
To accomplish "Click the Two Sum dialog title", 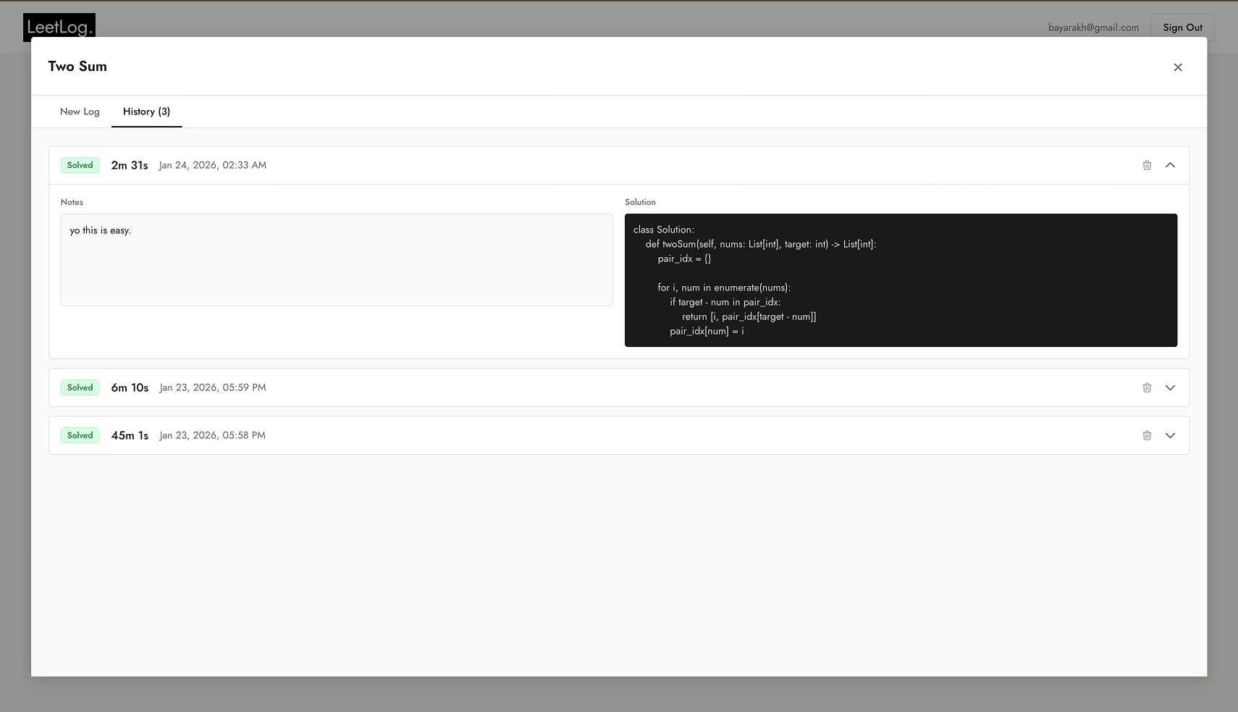I will (77, 66).
